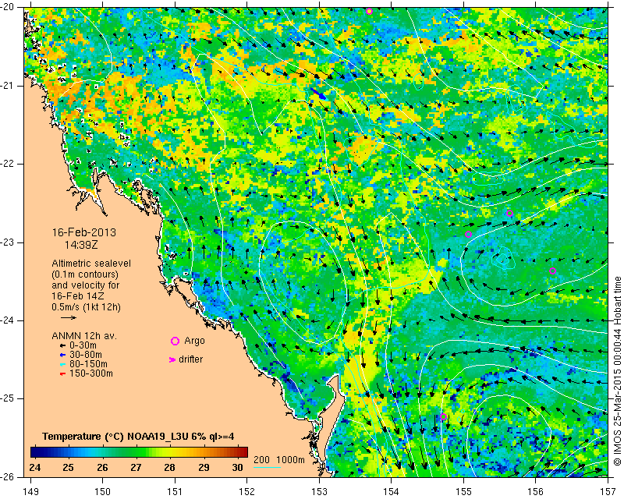This screenshot has width=624, height=499.
Task: Click the Argo float marker near 23.4°S 156.2°E
Action: click(x=552, y=271)
